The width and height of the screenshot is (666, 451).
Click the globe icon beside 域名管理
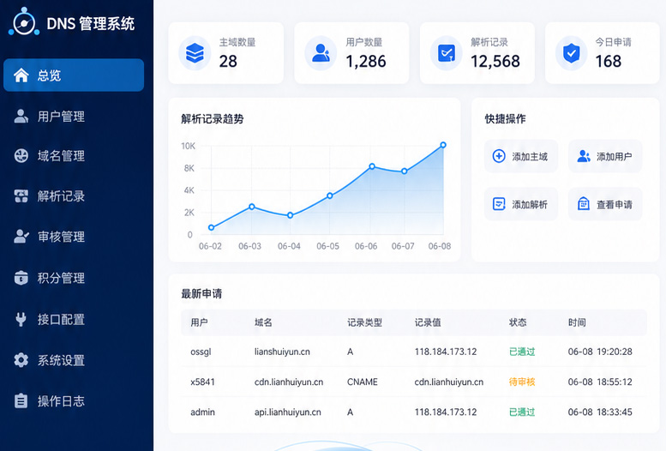(21, 155)
